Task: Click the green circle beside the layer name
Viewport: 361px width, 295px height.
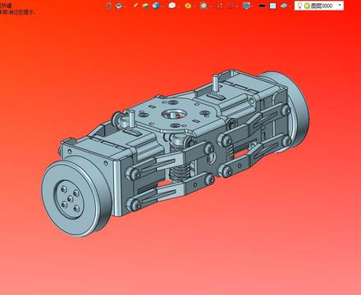Action: [x=307, y=6]
